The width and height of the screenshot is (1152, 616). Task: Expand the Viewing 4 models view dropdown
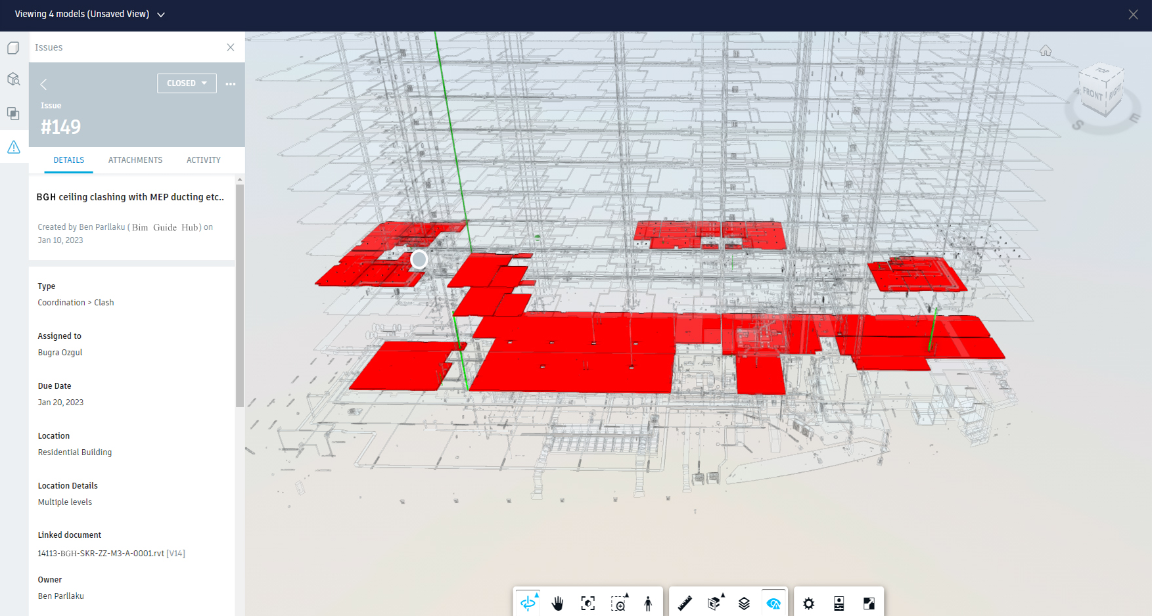(161, 14)
